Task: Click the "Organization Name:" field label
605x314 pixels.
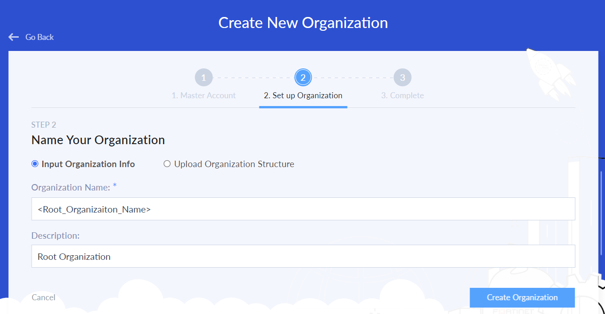Action: (71, 187)
